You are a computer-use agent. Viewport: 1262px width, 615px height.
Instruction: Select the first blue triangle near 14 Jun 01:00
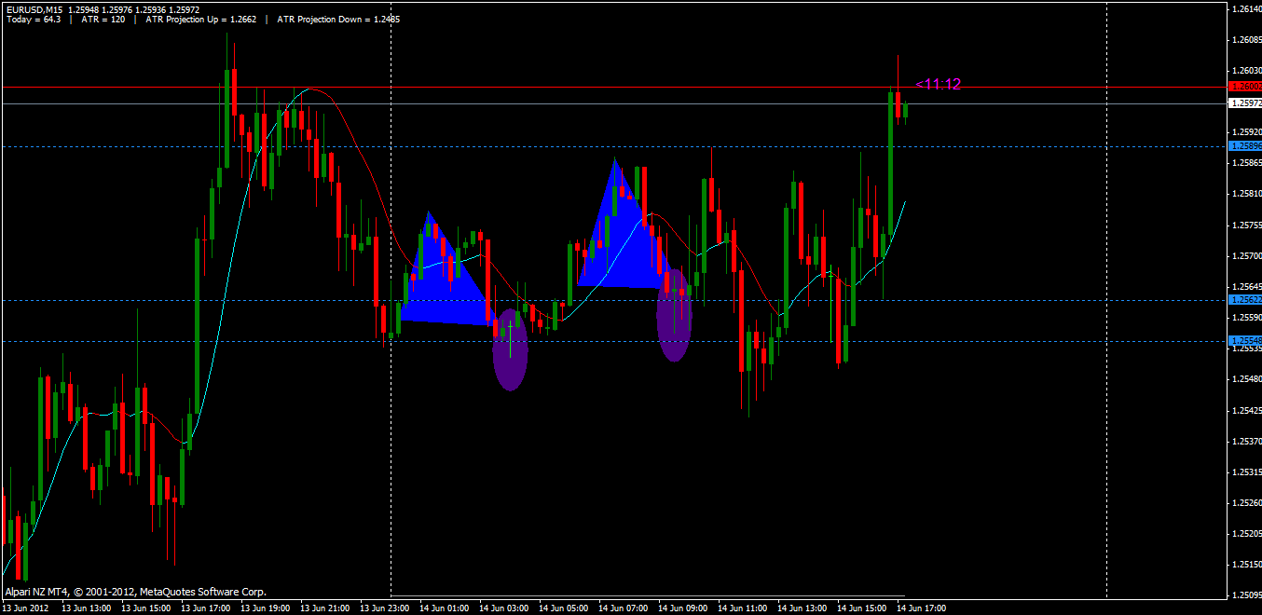443,280
